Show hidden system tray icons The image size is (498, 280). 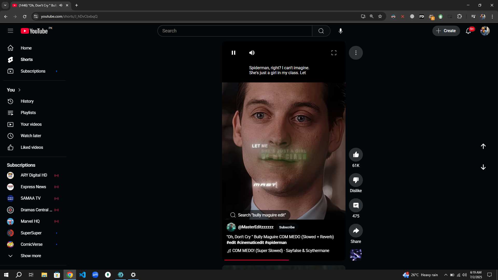tap(446, 275)
